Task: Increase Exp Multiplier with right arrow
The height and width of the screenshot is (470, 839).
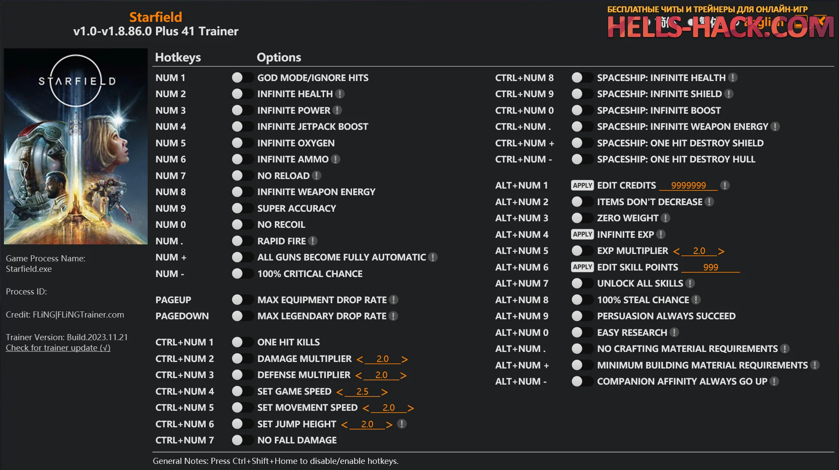Action: click(721, 251)
